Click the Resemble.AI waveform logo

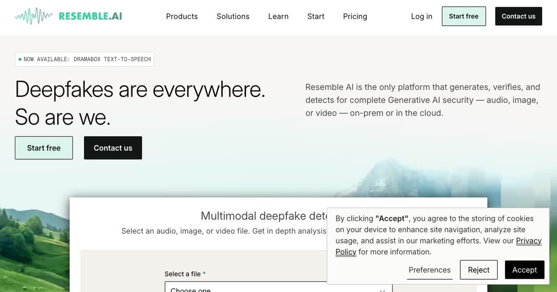[68, 16]
